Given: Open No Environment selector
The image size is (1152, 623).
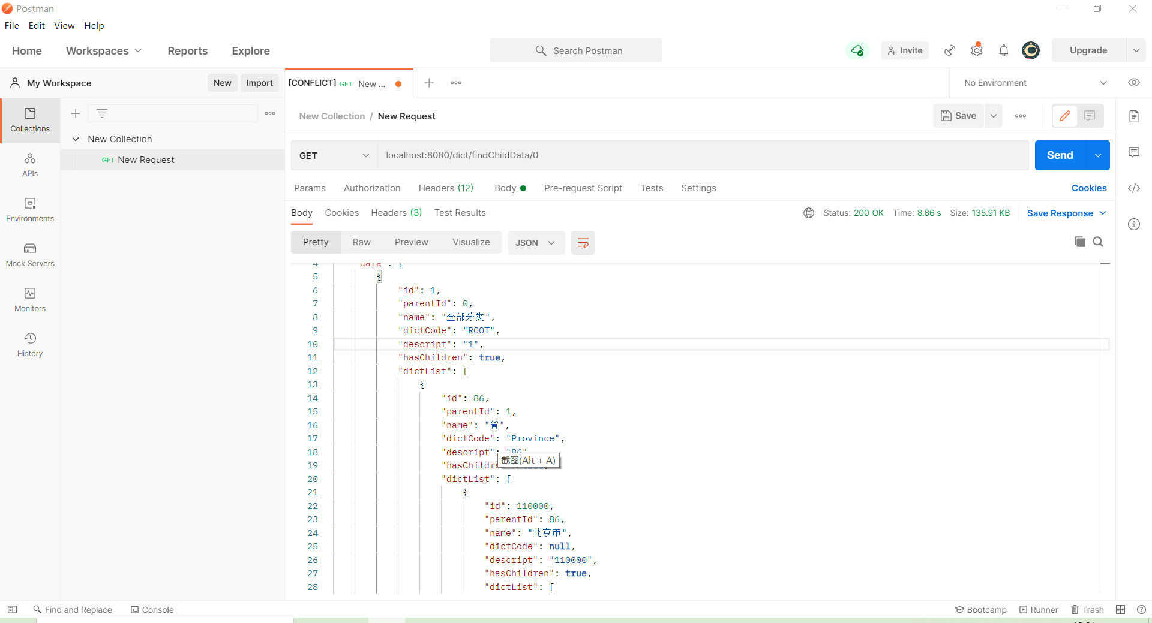Looking at the screenshot, I should (x=1036, y=83).
